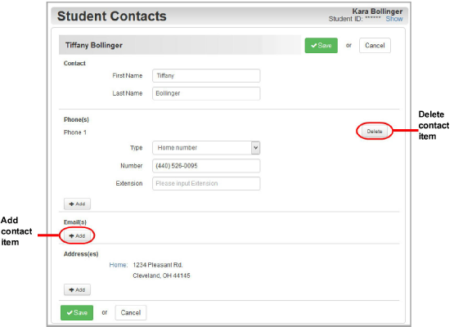The width and height of the screenshot is (454, 327).
Task: Click the checkmark icon in top Save
Action: [314, 46]
